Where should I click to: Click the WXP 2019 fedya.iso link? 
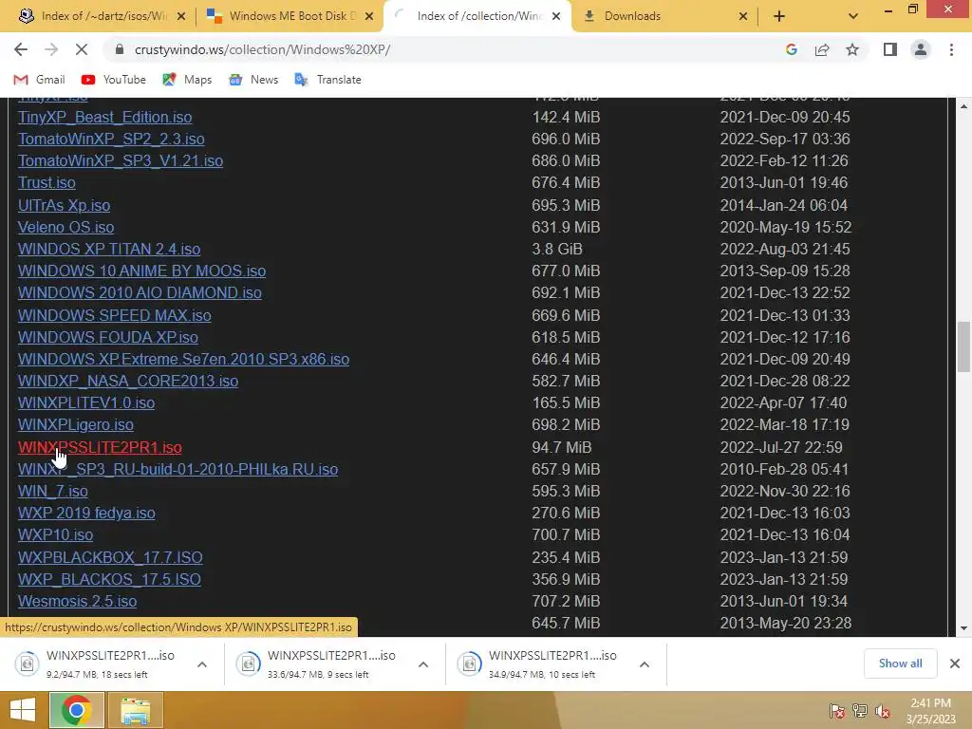pyautogui.click(x=86, y=514)
